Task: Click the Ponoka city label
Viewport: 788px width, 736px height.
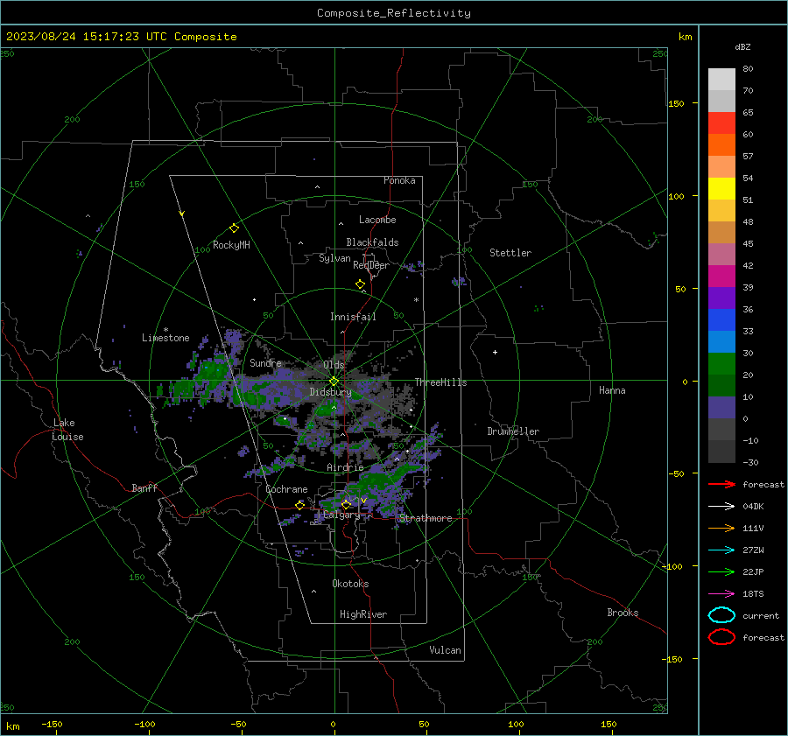Action: pos(399,180)
